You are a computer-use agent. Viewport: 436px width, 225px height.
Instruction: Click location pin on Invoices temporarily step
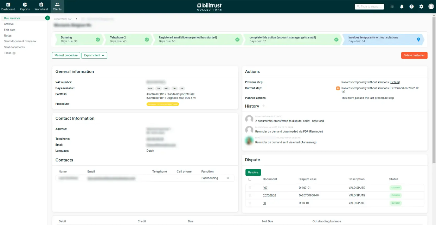point(419,39)
